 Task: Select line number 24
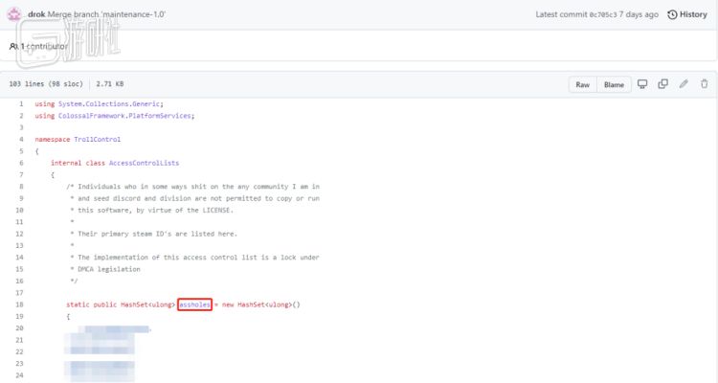(x=19, y=375)
